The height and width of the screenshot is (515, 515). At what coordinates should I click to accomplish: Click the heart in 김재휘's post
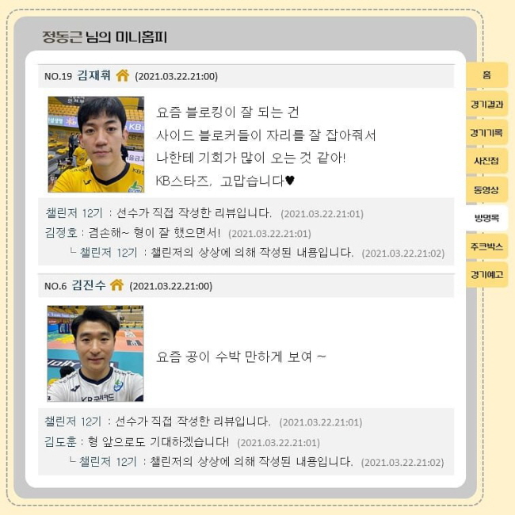290,181
